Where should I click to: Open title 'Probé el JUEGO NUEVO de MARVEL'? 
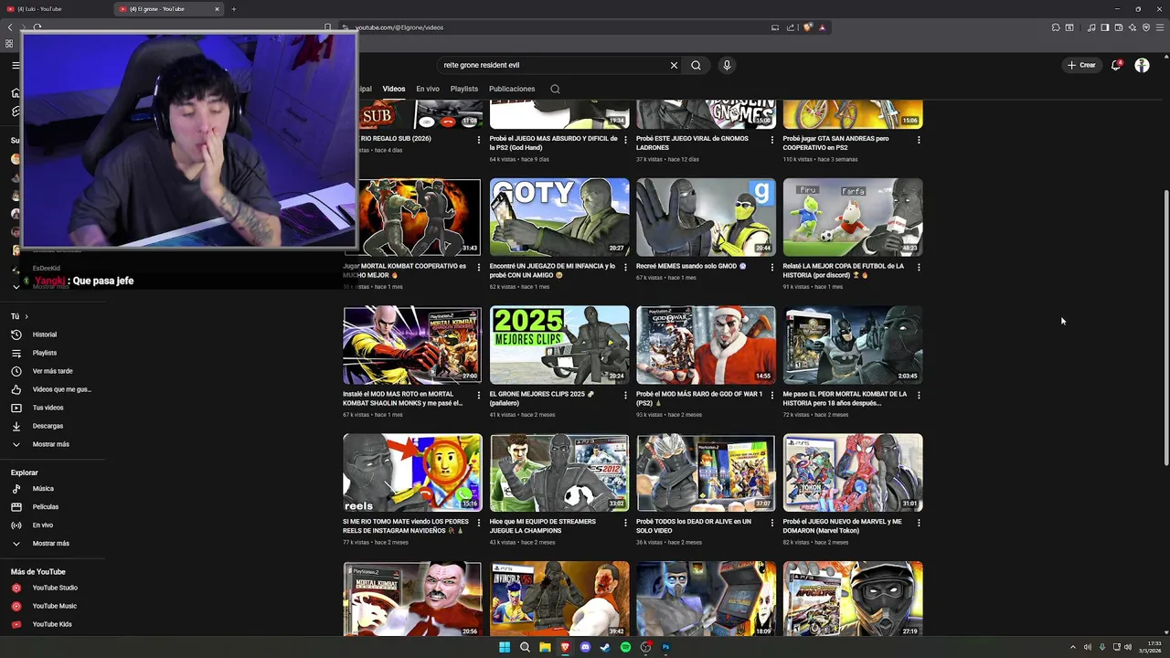842,526
